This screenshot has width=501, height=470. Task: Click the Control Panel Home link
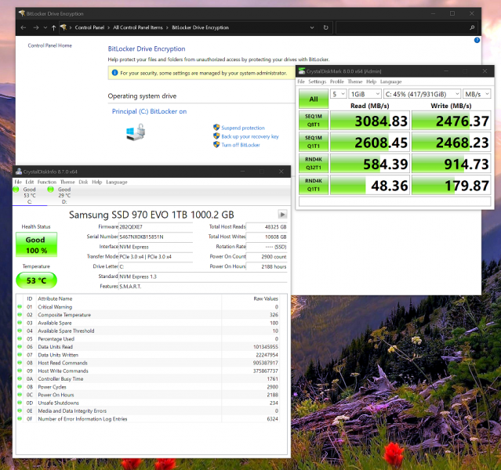click(49, 45)
